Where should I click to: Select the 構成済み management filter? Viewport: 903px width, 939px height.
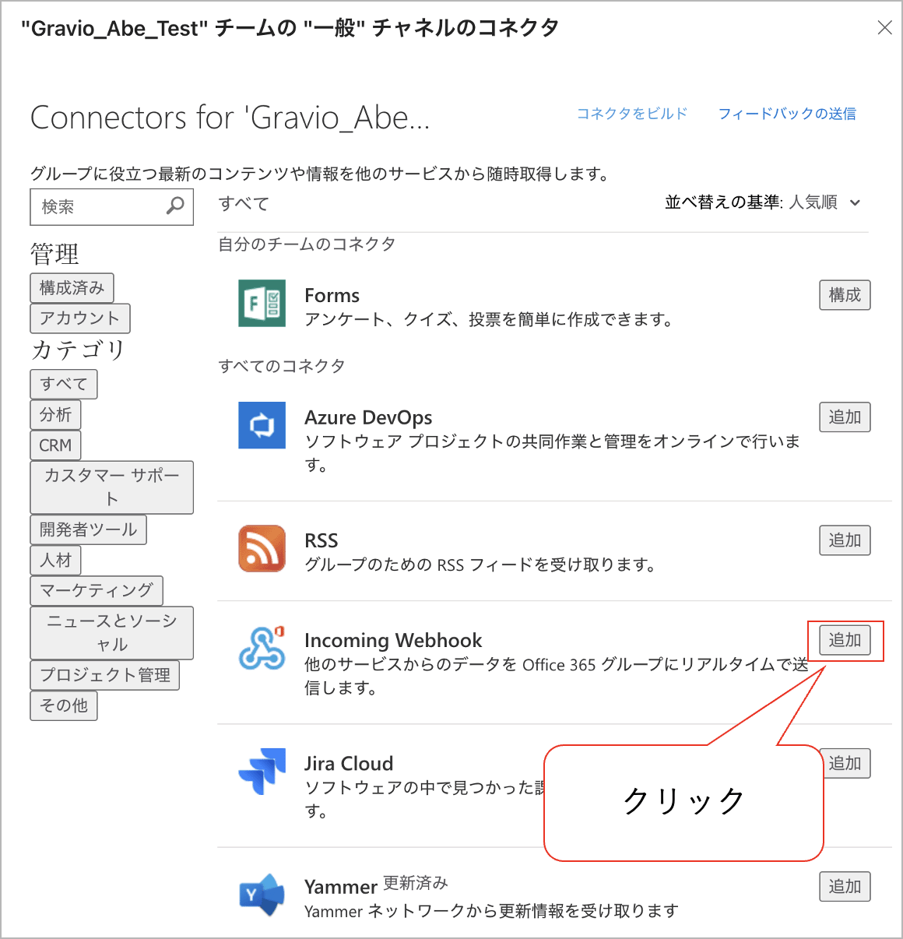point(72,288)
